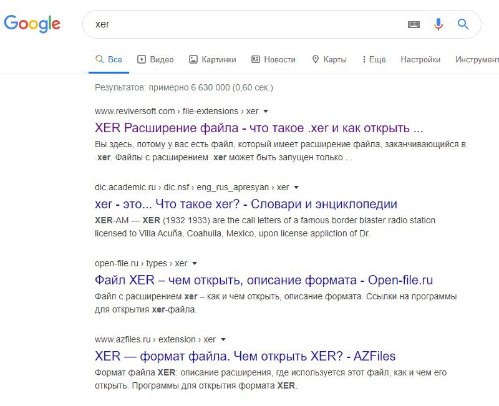
Task: Open the Ещё menu
Action: pyautogui.click(x=374, y=59)
